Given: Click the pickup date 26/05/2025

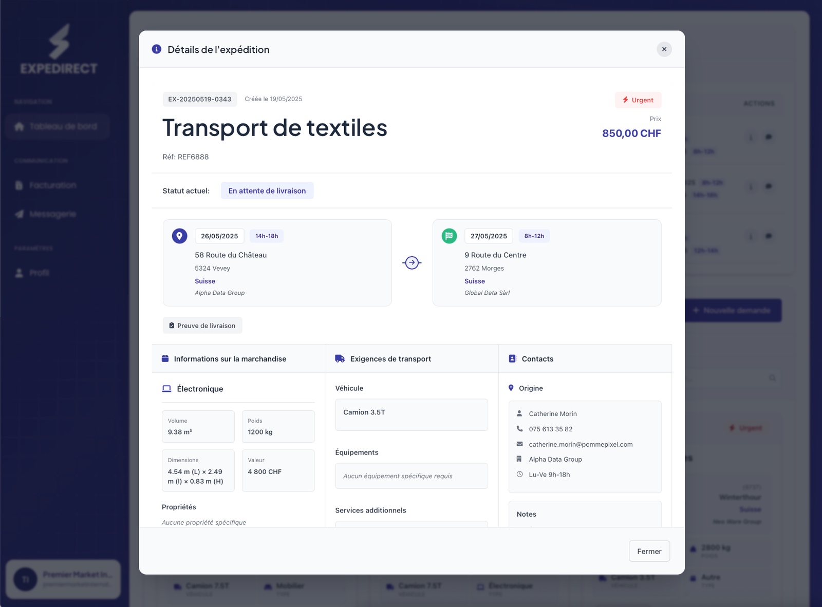Looking at the screenshot, I should click(x=219, y=236).
